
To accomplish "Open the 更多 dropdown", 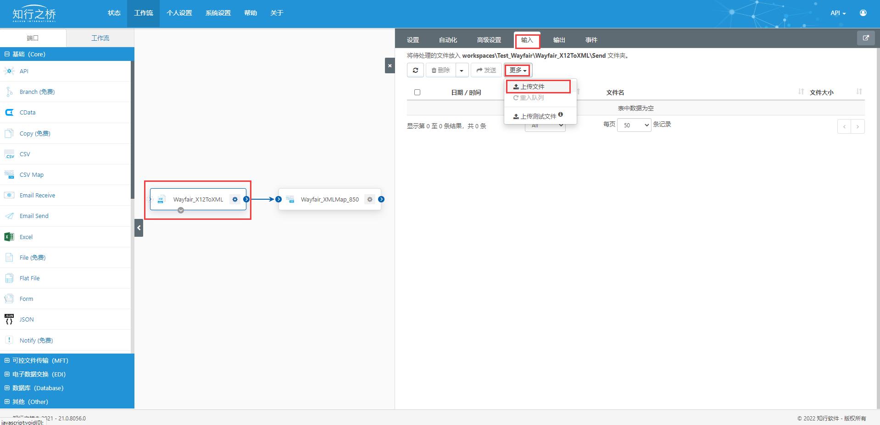I will click(x=517, y=70).
